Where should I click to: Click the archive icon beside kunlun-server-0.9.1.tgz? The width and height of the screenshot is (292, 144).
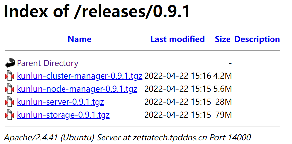[x=10, y=102]
